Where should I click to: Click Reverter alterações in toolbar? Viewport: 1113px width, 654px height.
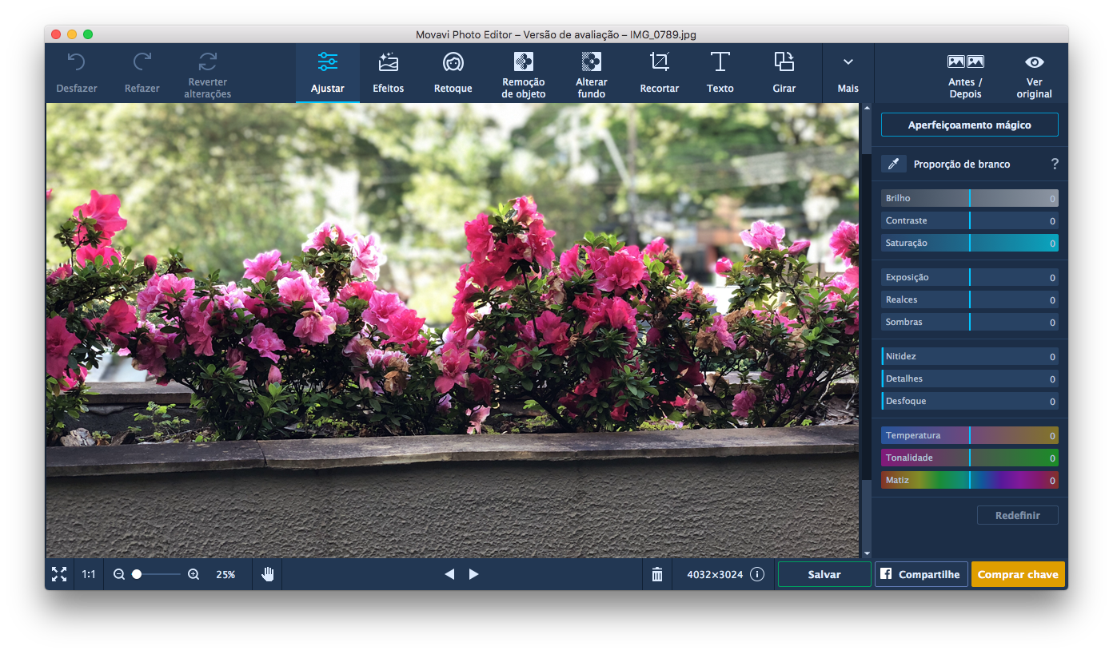pos(208,73)
